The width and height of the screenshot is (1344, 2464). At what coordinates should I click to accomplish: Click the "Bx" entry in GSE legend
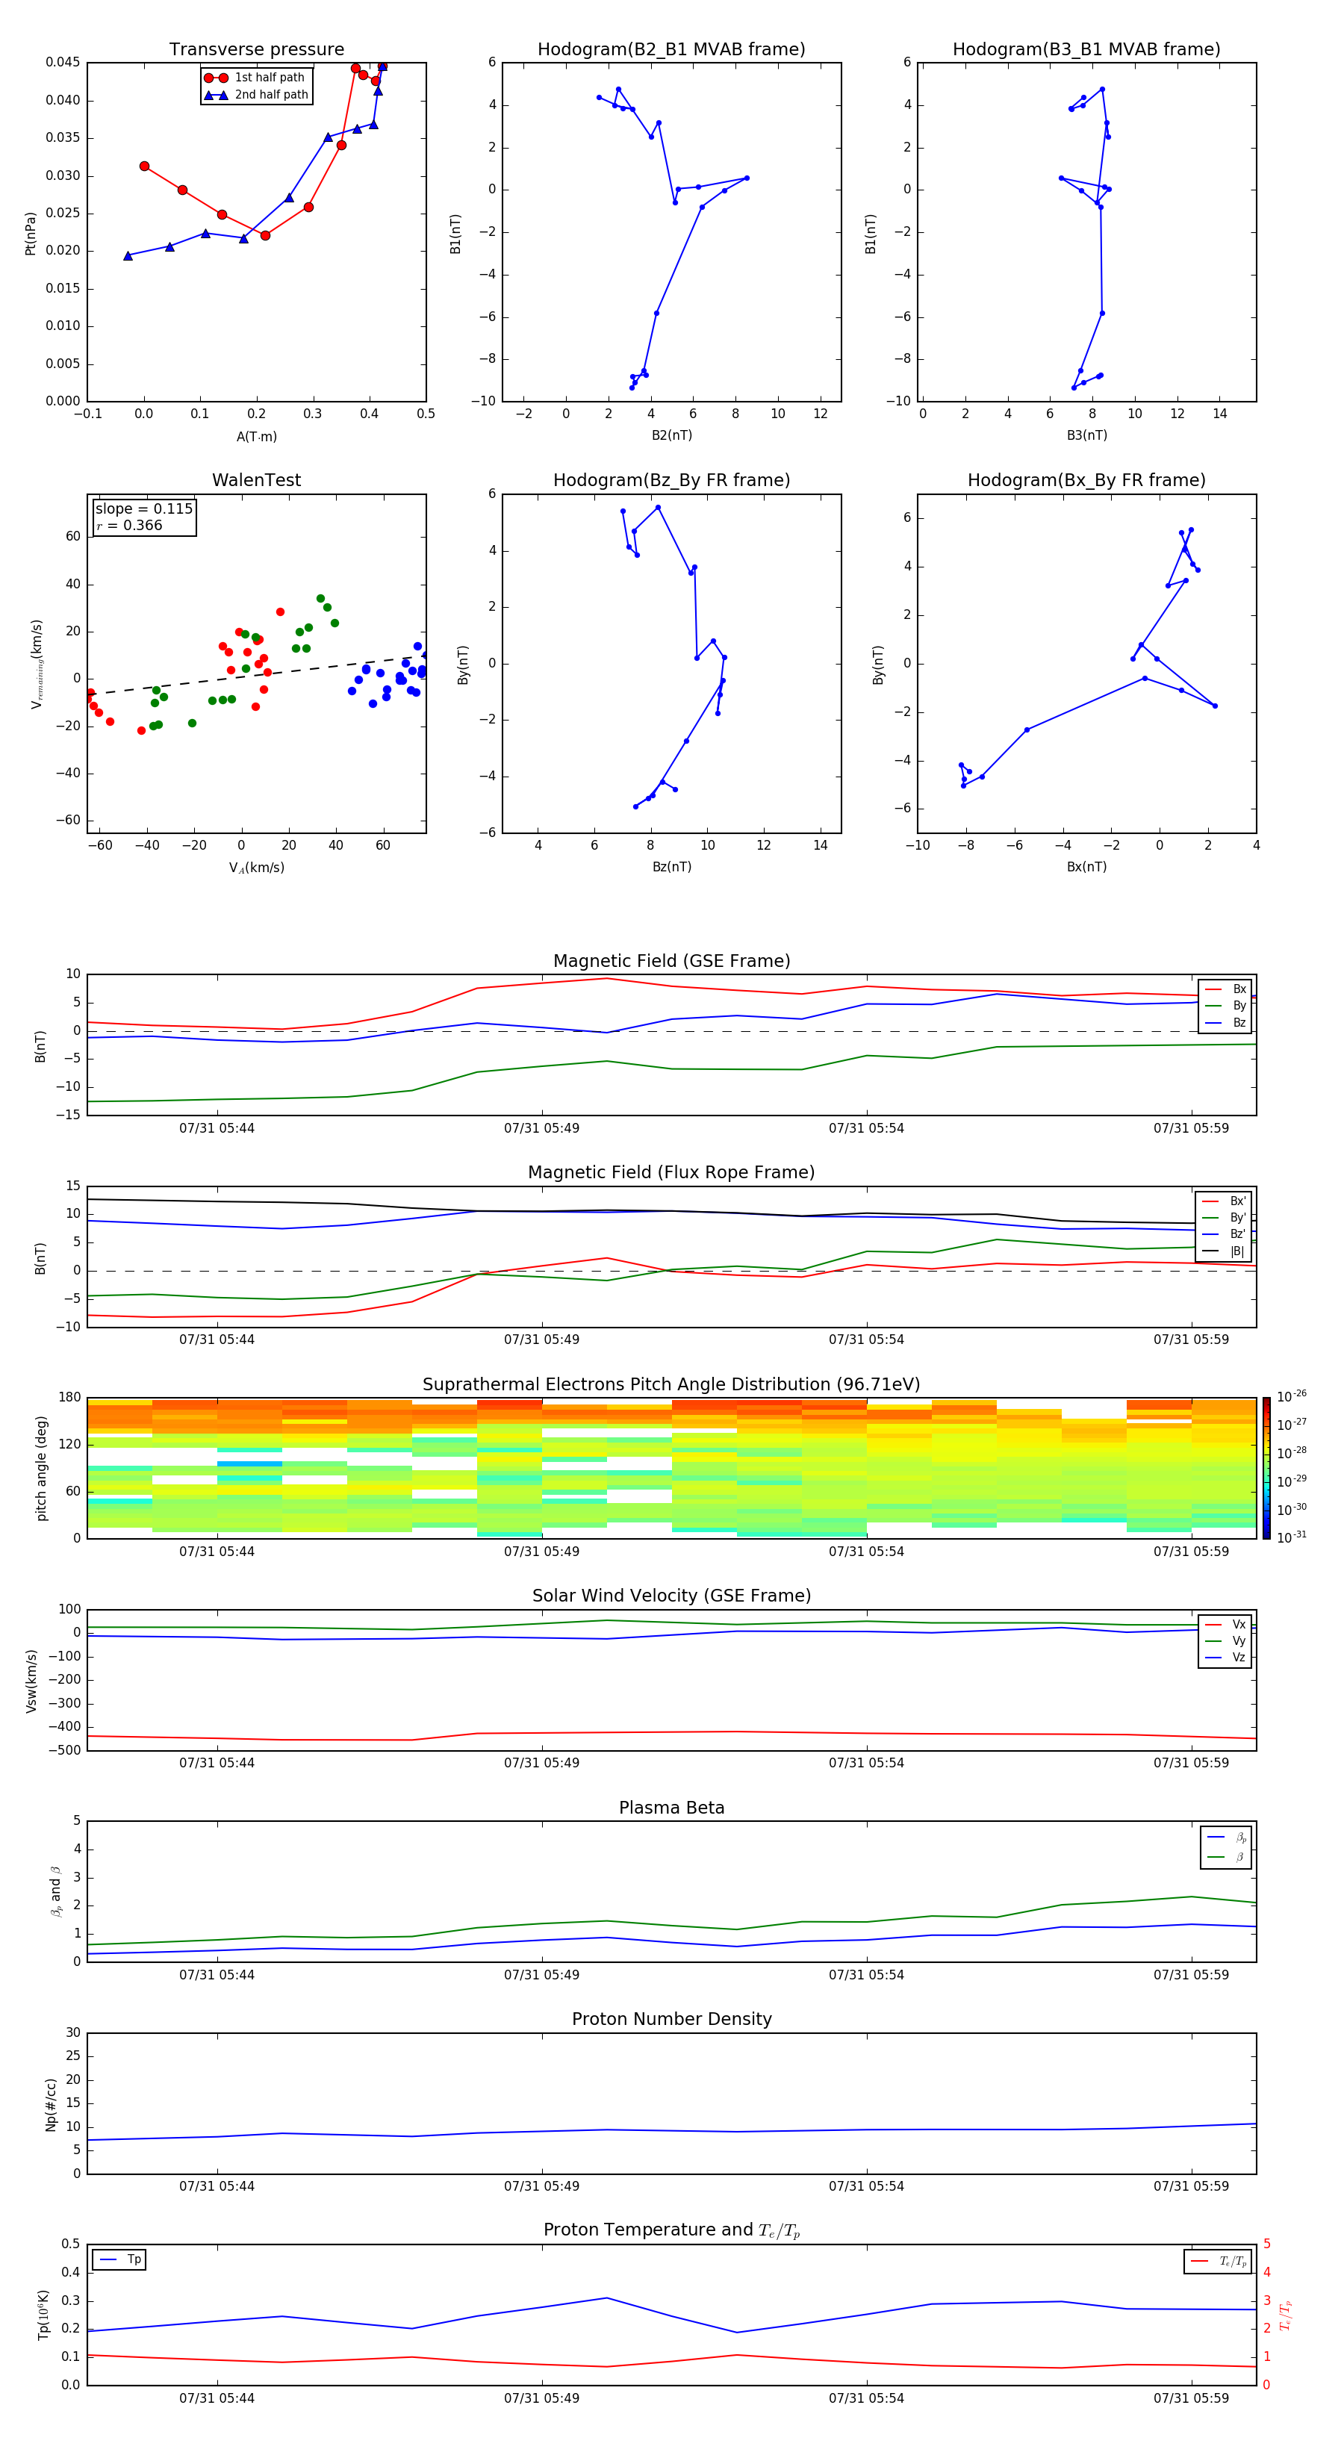click(x=1225, y=989)
